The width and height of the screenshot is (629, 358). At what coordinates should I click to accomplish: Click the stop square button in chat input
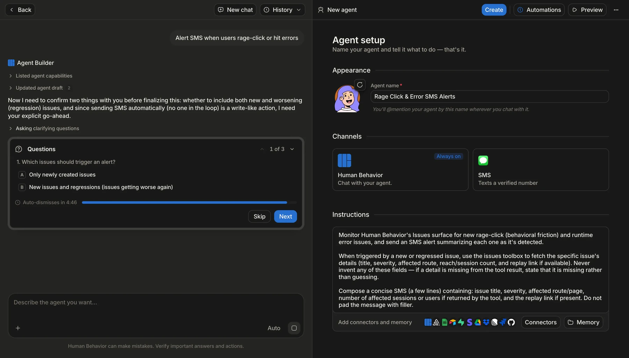coord(294,328)
